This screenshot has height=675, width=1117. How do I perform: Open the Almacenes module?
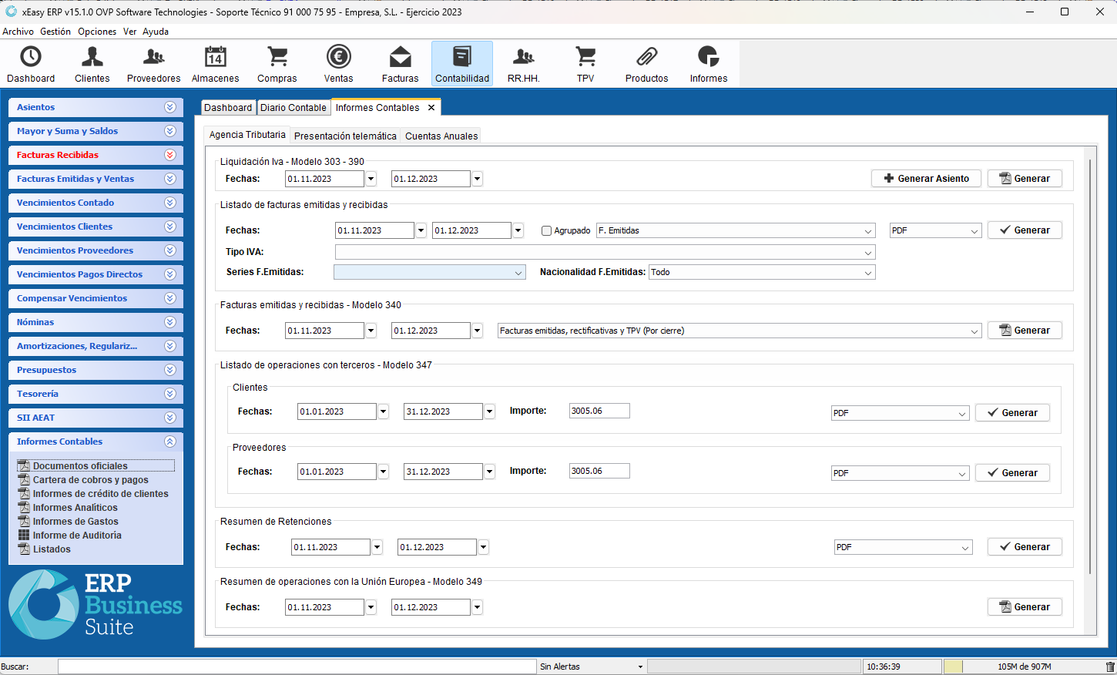pyautogui.click(x=216, y=64)
